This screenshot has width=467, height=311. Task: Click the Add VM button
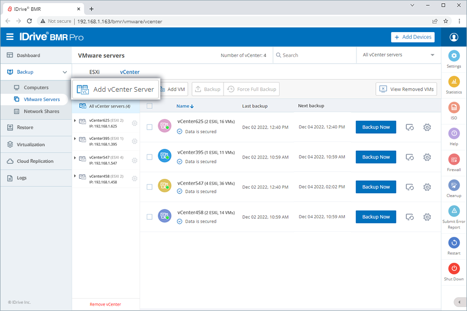click(x=174, y=89)
